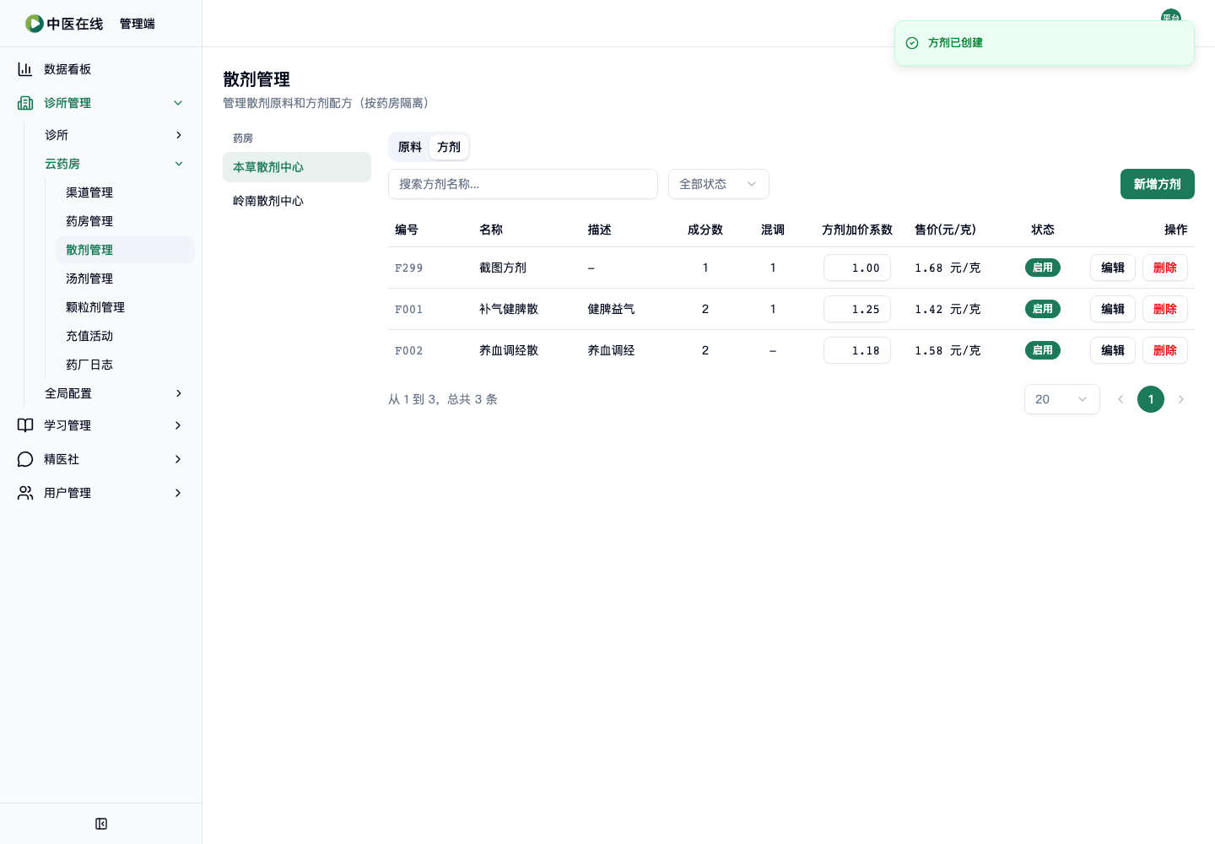Click the 健脾益气 description cell
This screenshot has width=1215, height=844.
pos(612,309)
